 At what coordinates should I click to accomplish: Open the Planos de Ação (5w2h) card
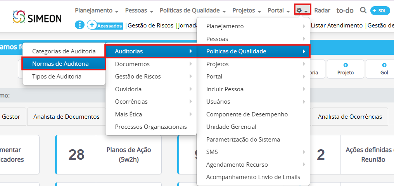tap(128, 154)
